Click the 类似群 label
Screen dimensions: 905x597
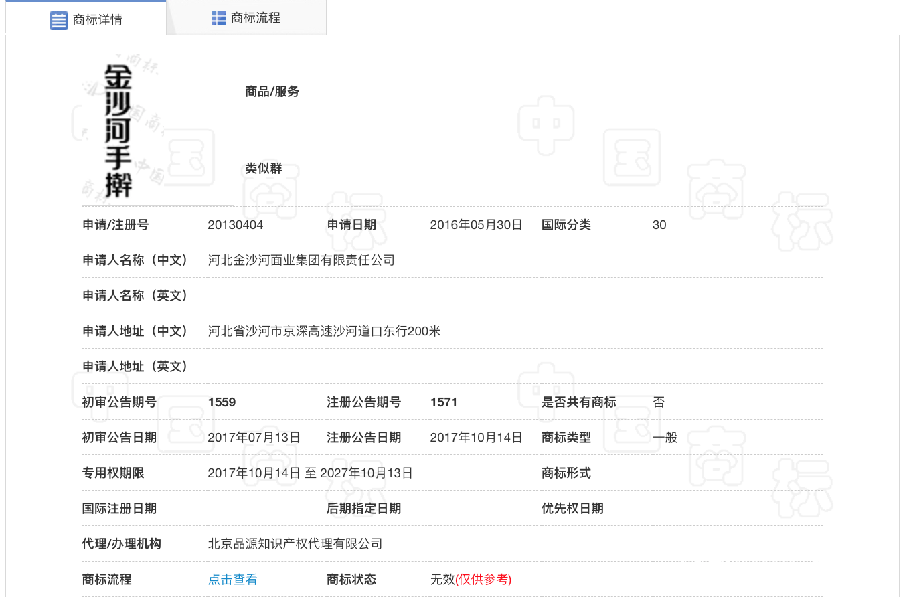click(264, 169)
